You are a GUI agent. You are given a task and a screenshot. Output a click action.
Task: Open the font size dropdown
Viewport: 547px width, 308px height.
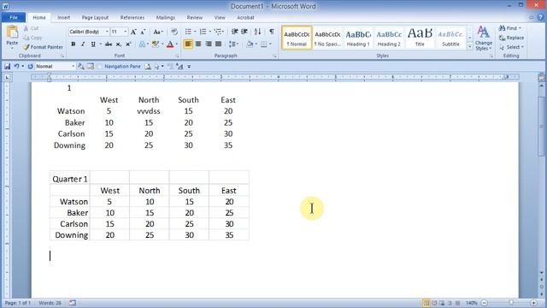click(x=126, y=32)
